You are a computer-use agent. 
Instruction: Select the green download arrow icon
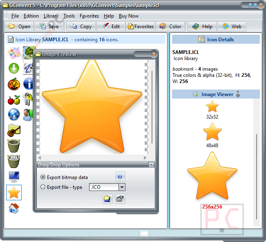click(x=14, y=68)
